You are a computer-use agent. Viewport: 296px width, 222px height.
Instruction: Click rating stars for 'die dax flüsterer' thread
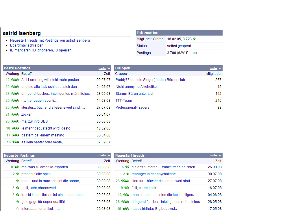[x=127, y=167]
